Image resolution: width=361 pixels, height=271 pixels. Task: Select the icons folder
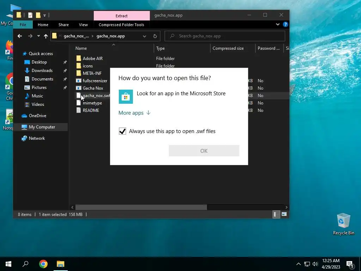click(x=87, y=66)
